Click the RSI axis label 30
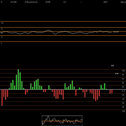Screen dimensions: 126x126 [2, 37]
